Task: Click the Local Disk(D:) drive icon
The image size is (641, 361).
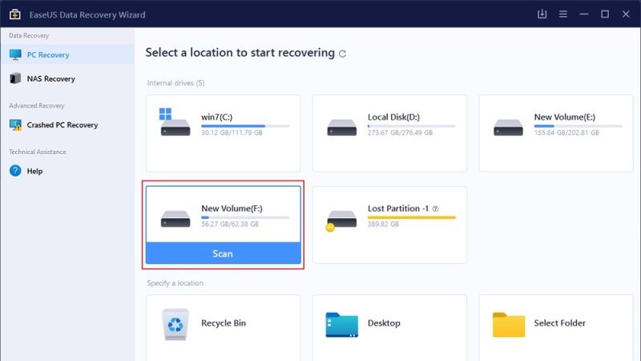Action: point(342,128)
